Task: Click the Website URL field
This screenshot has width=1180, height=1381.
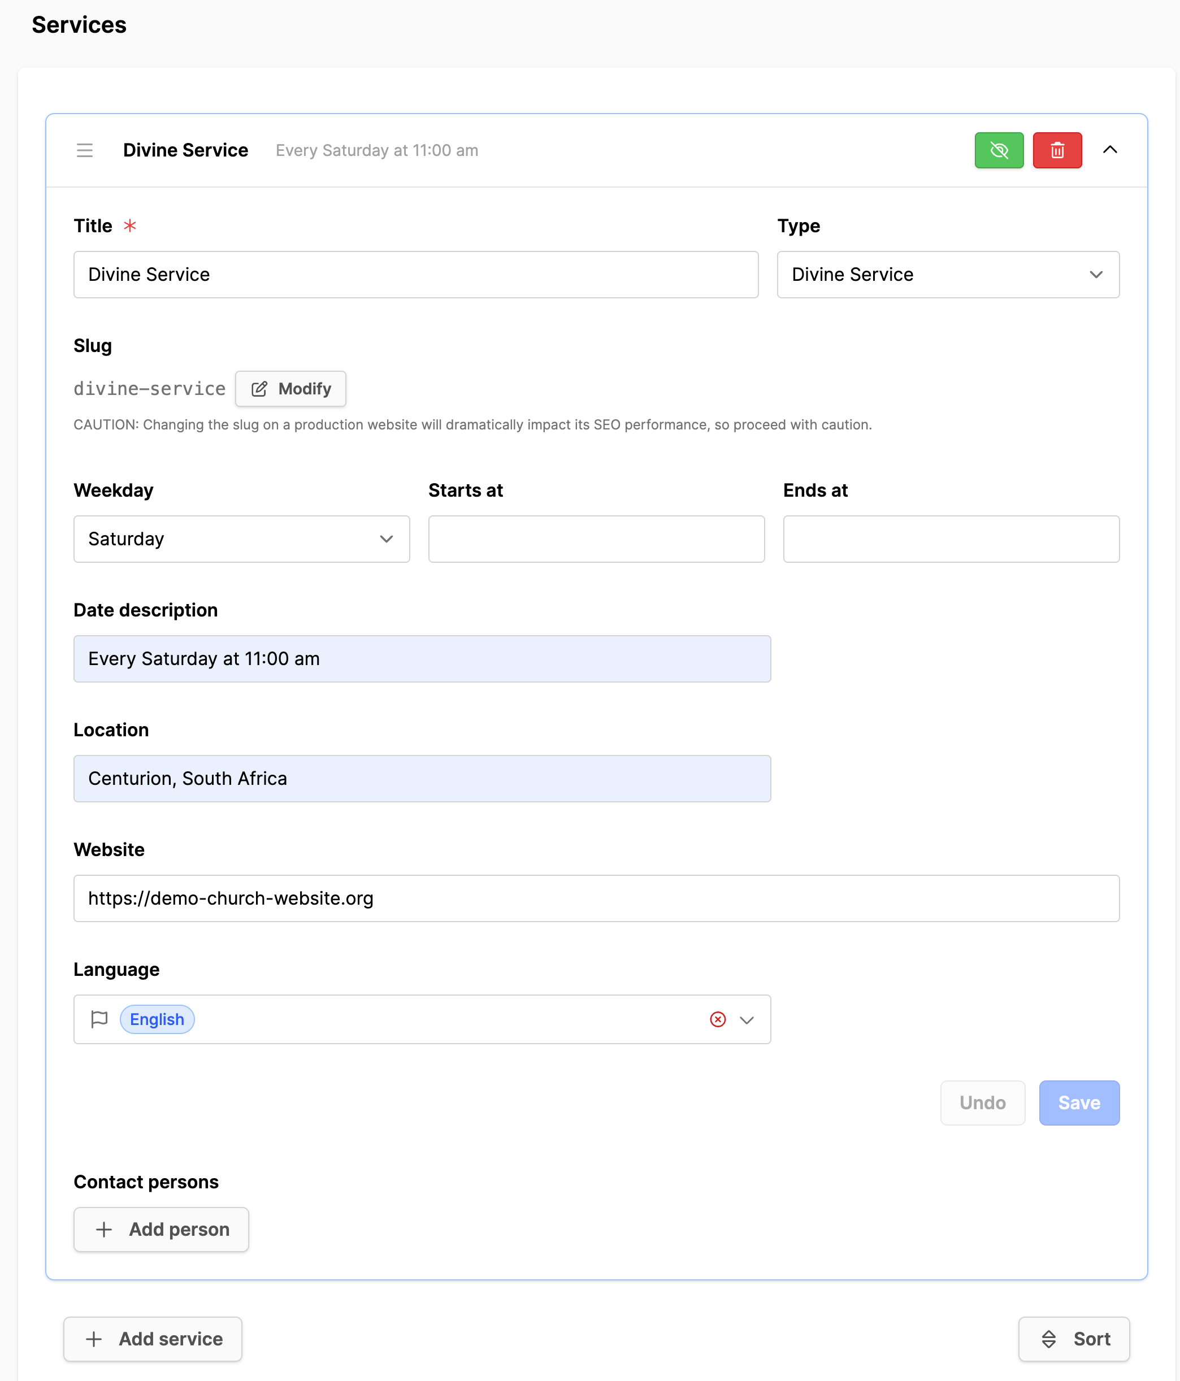Action: pyautogui.click(x=596, y=898)
